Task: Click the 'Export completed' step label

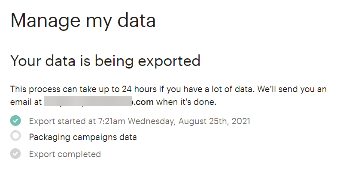Action: coord(65,154)
